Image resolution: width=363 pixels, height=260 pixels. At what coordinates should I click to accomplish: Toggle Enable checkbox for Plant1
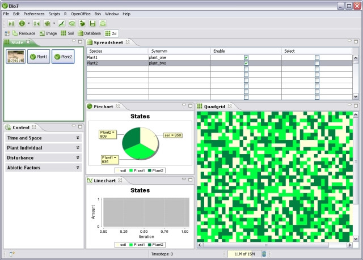[246, 57]
